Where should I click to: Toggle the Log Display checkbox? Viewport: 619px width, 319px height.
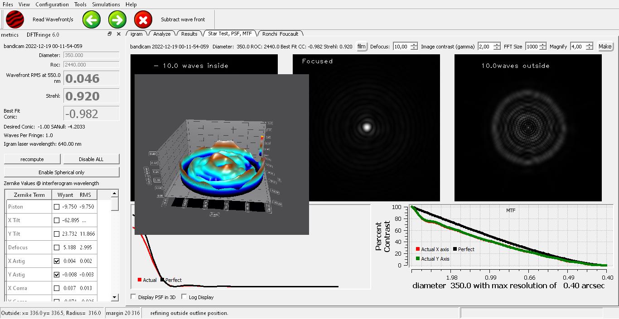(x=184, y=297)
